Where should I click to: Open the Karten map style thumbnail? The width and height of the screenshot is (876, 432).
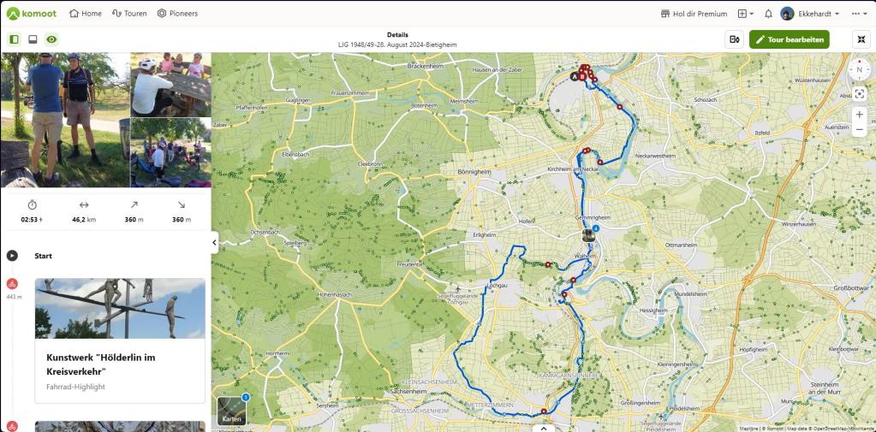(x=231, y=411)
